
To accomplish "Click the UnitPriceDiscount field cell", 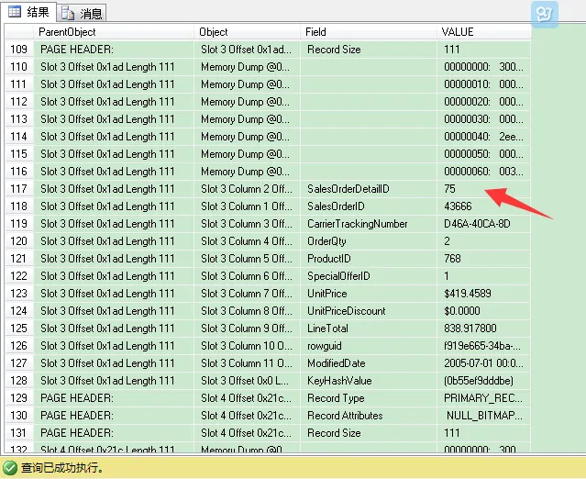I will [x=369, y=311].
